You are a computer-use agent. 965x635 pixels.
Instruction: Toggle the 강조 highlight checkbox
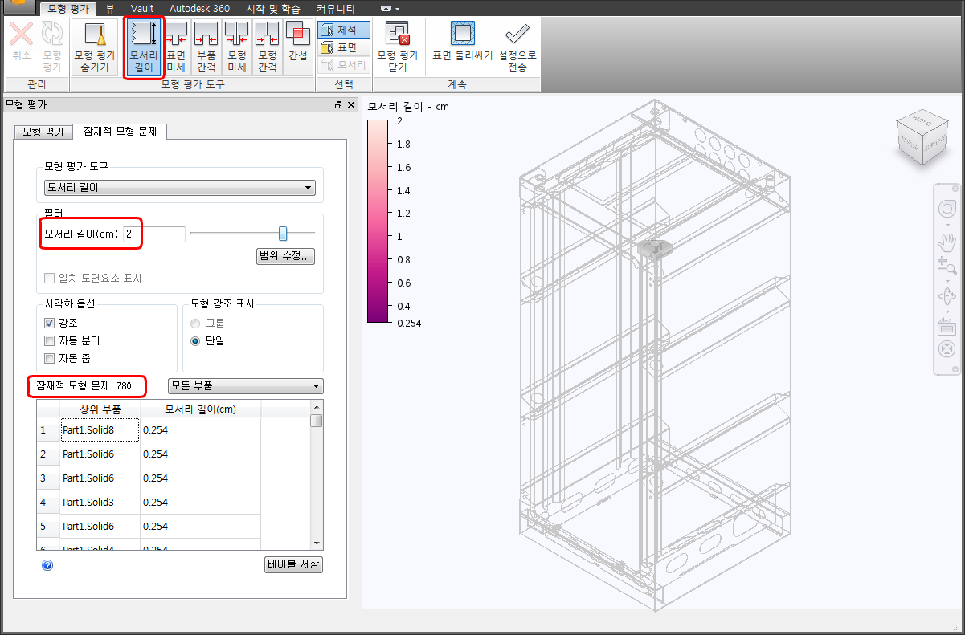(x=50, y=323)
